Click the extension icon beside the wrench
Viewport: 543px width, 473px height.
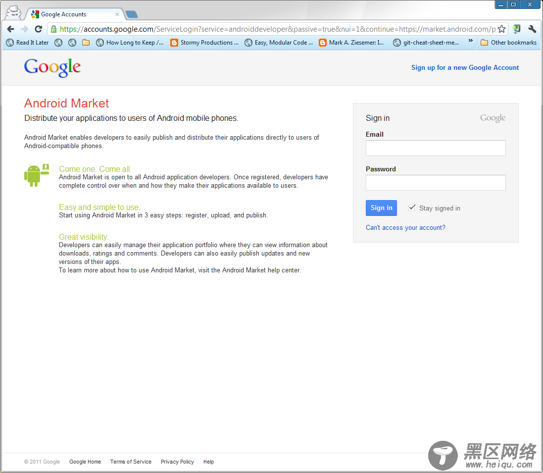[516, 29]
